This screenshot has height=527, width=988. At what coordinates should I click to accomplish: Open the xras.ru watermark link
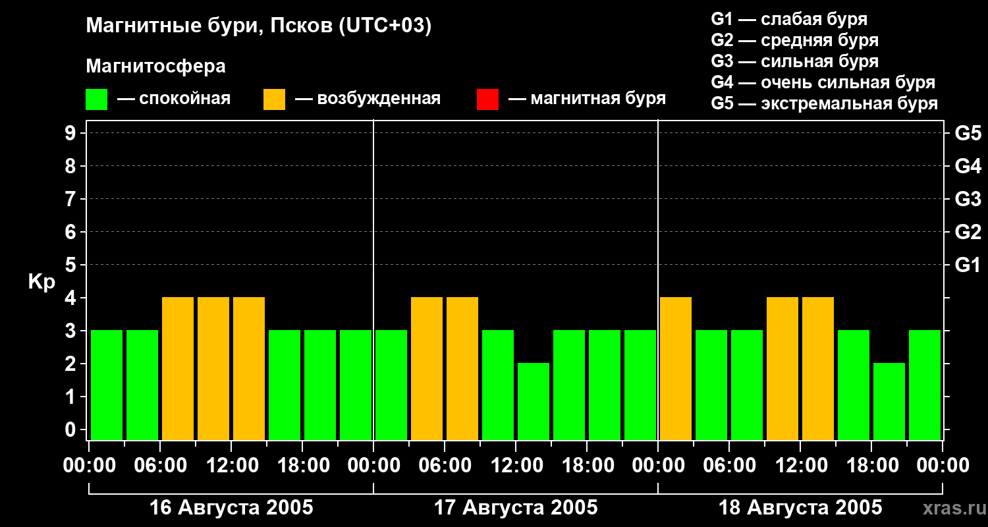click(952, 508)
